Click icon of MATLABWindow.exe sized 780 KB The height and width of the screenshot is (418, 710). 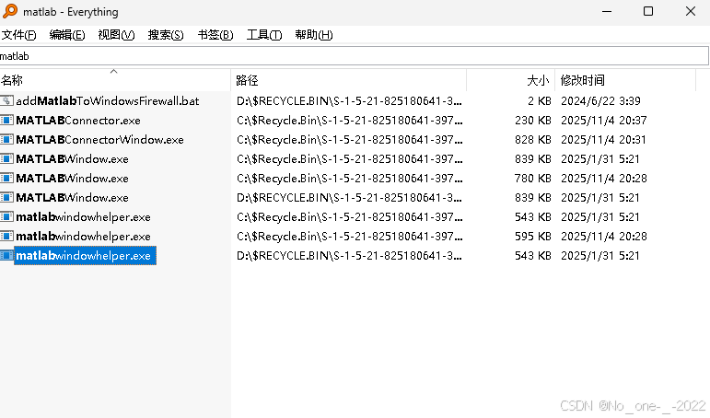(6, 178)
